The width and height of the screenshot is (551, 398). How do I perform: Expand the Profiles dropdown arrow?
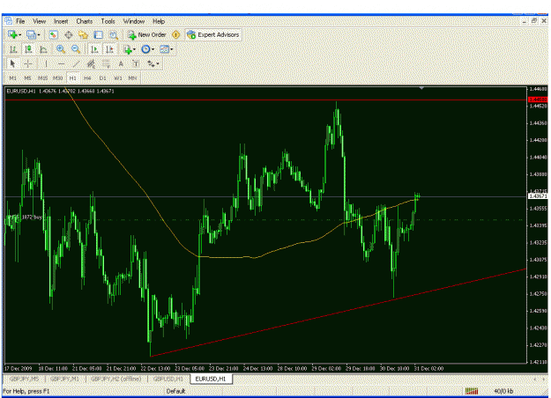pos(38,35)
